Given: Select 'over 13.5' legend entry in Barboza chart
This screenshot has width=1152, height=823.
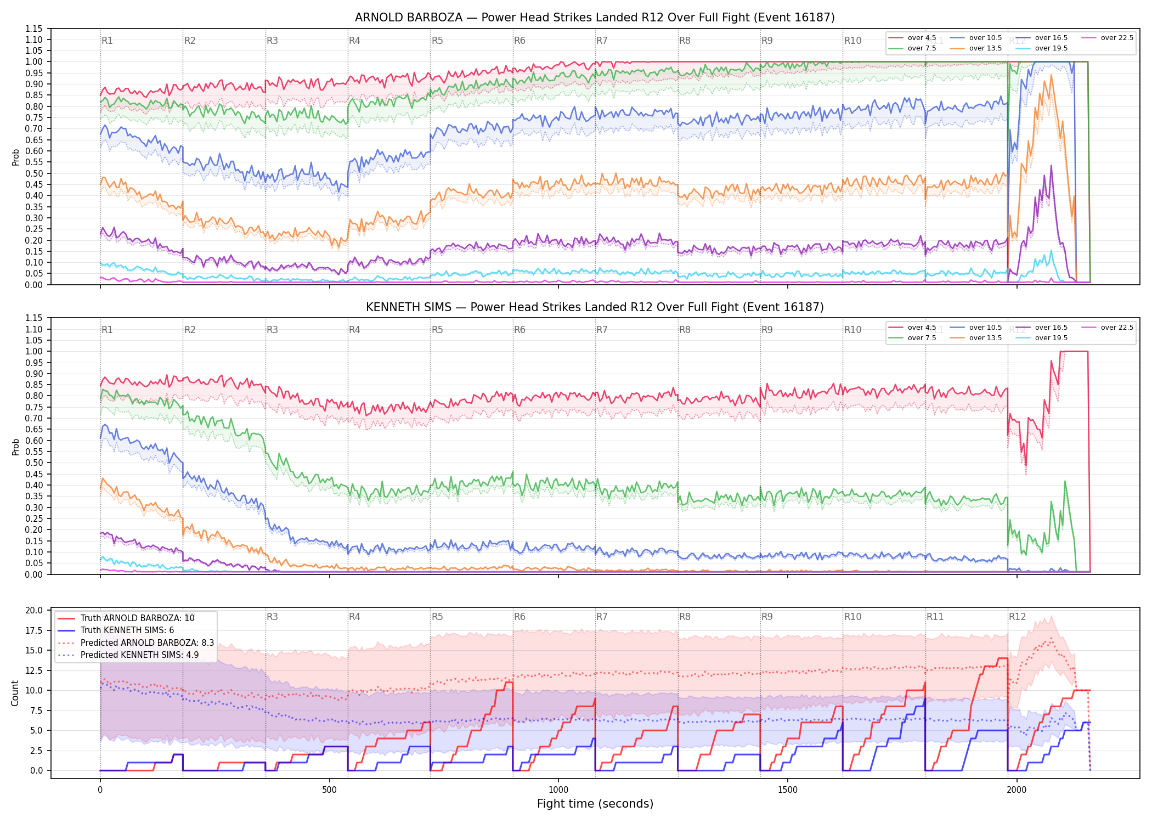Looking at the screenshot, I should (x=976, y=48).
